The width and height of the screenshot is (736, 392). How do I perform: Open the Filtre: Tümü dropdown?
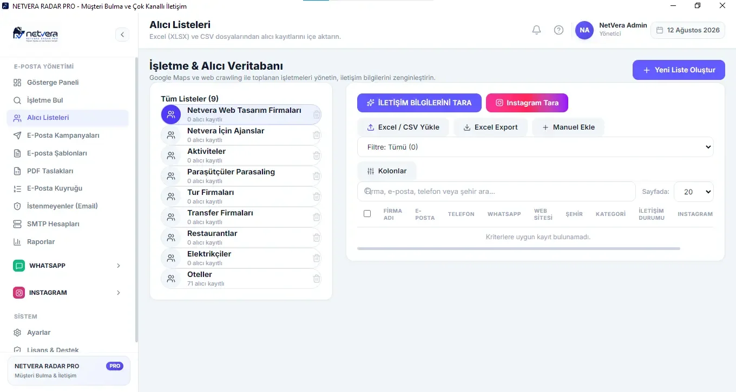(535, 147)
